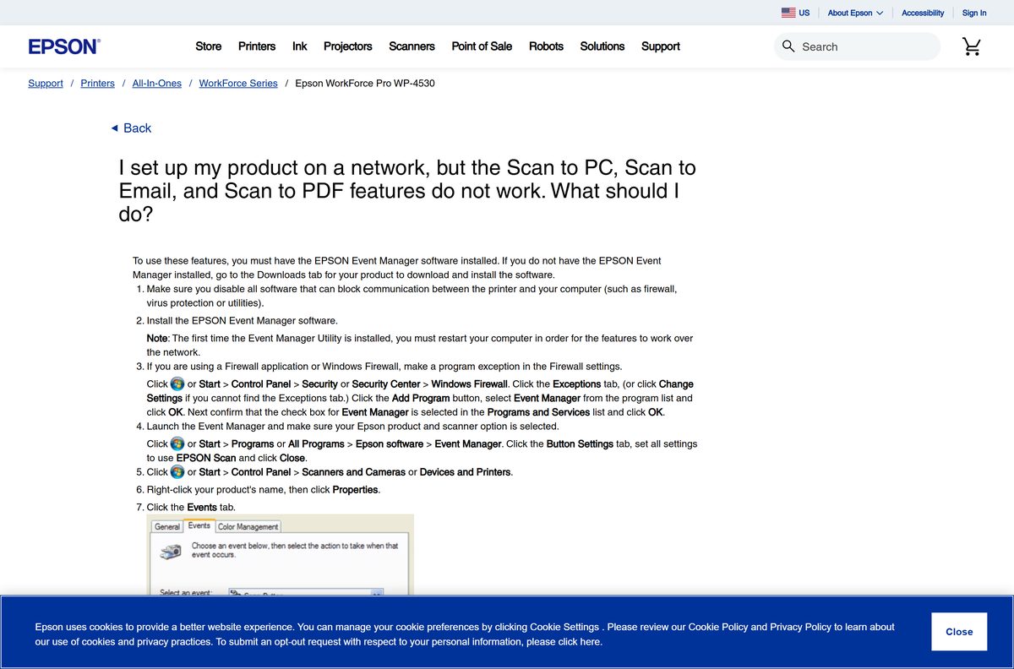The image size is (1014, 669).
Task: Expand the About Epson dropdown
Action: [x=855, y=13]
